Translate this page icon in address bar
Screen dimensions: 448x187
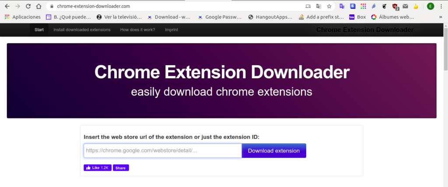(318, 6)
